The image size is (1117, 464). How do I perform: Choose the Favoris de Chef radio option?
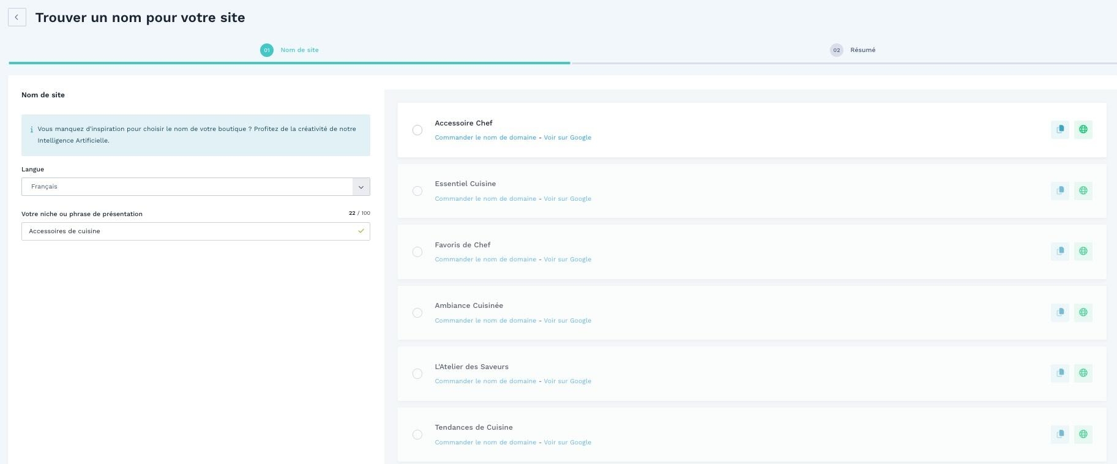coord(417,252)
